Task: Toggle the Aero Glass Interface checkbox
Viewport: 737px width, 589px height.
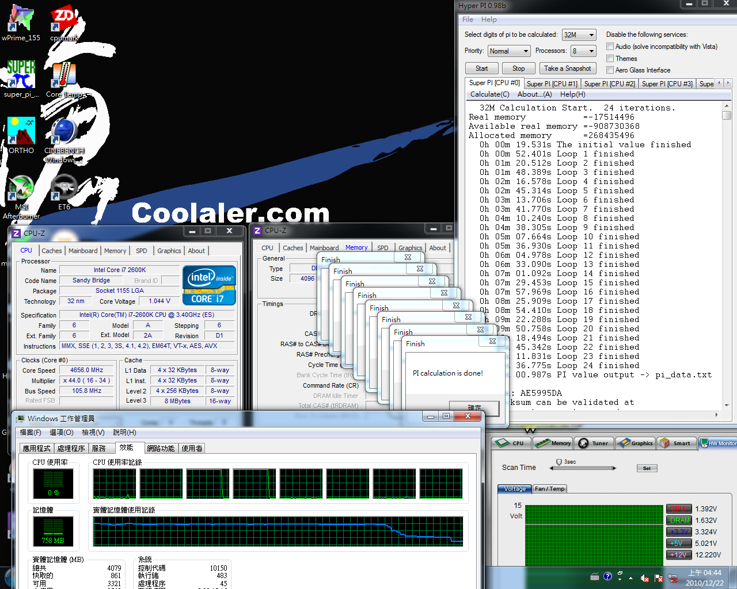Action: [x=610, y=70]
